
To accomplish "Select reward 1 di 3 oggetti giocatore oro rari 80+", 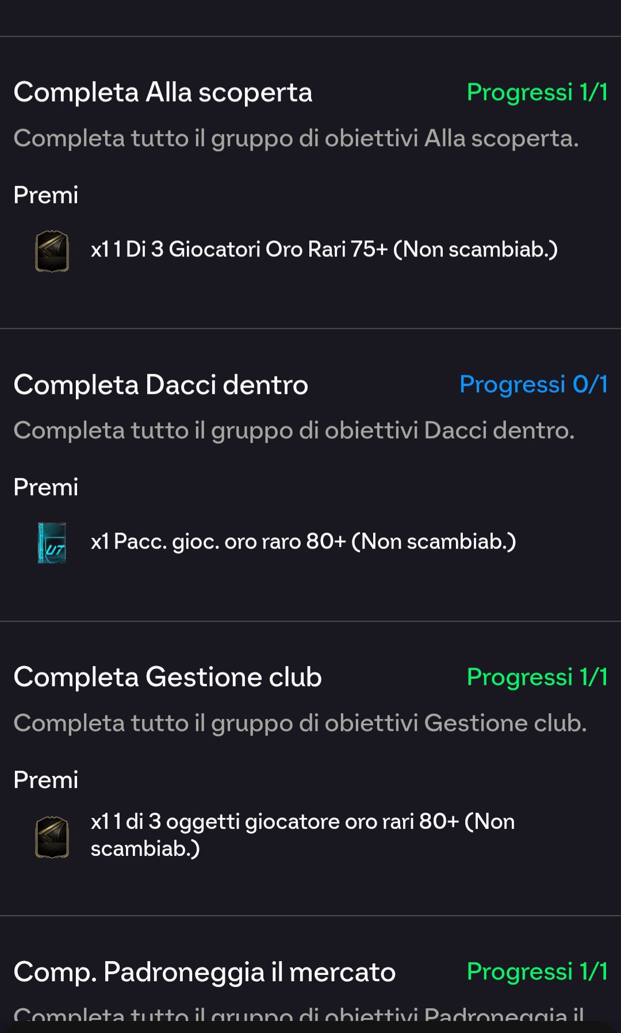I will pyautogui.click(x=302, y=835).
